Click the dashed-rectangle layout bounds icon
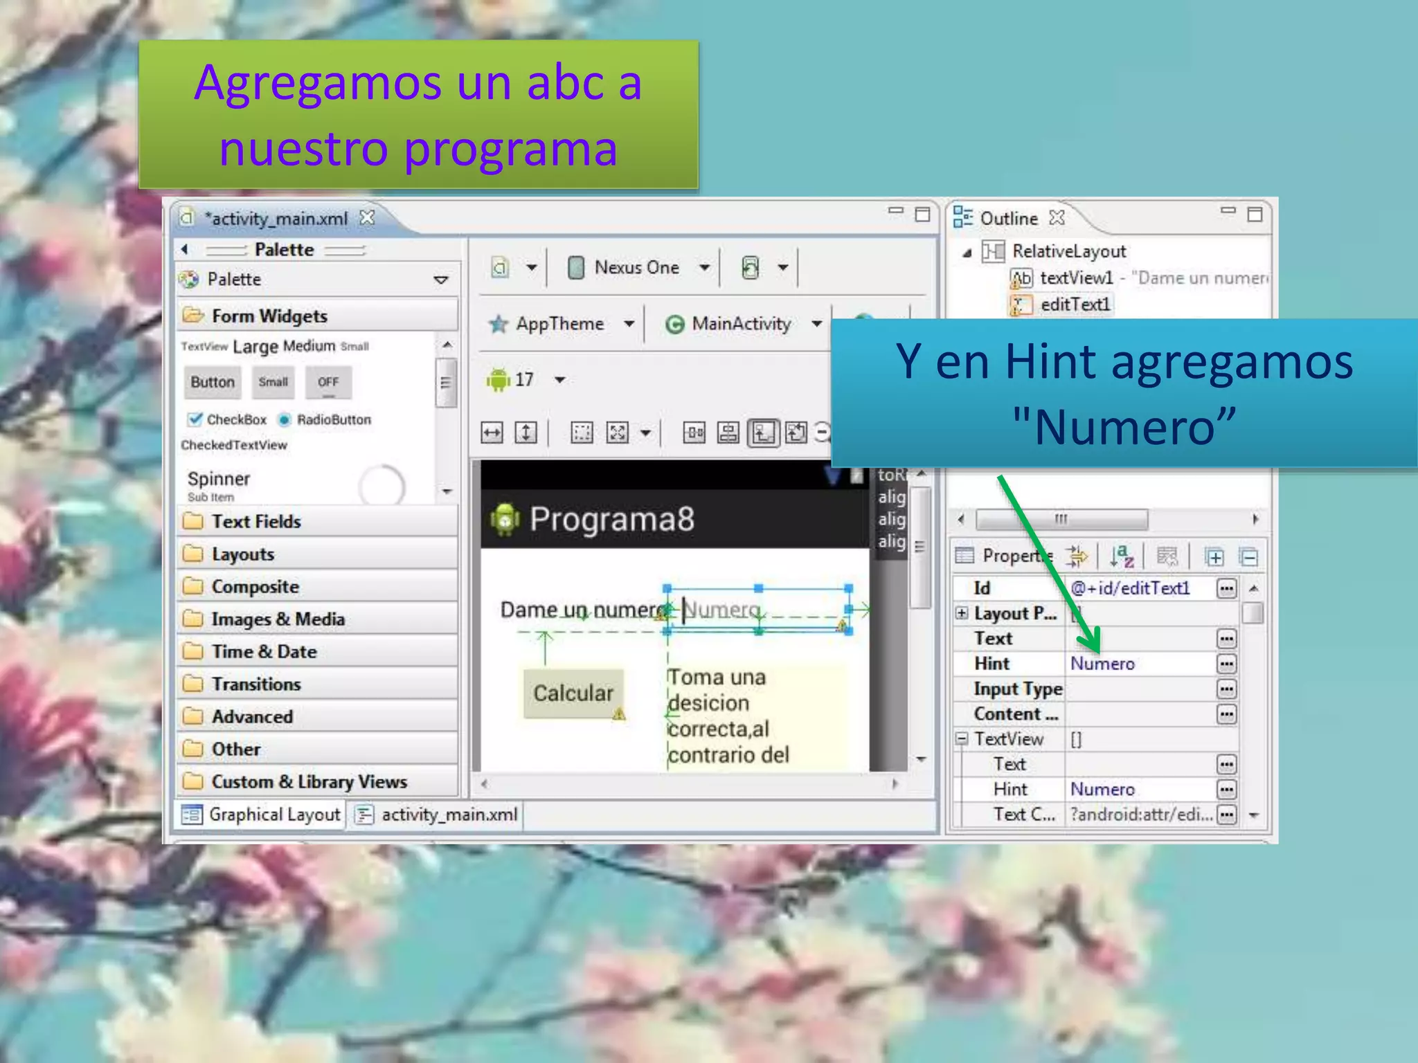This screenshot has height=1063, width=1418. pyautogui.click(x=582, y=433)
